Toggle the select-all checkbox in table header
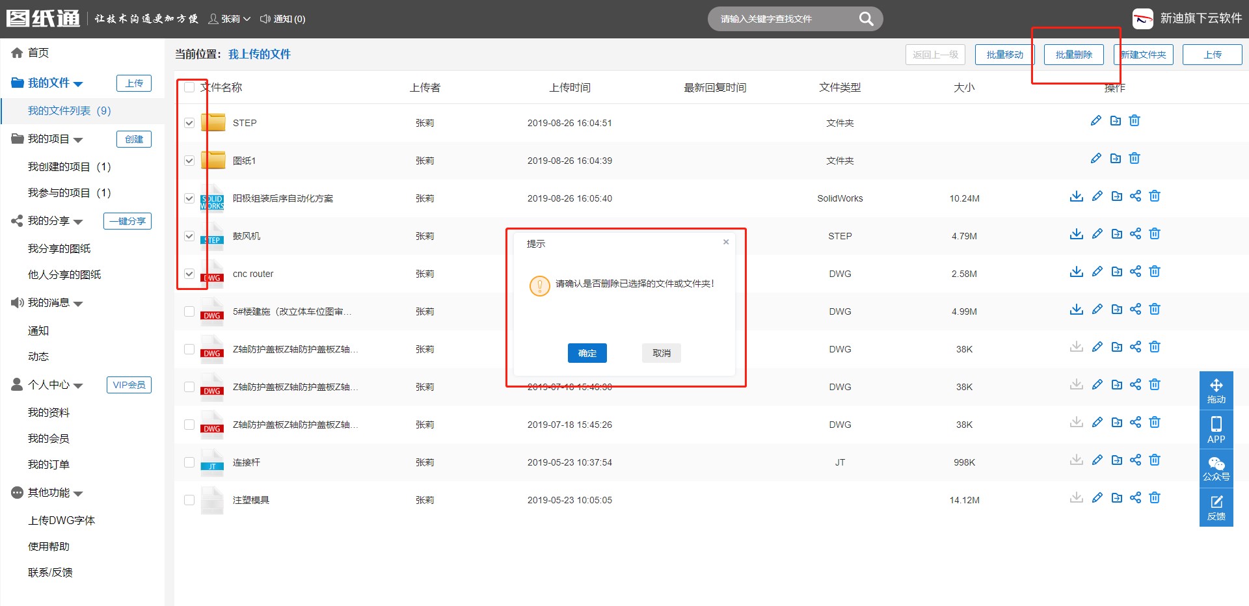The width and height of the screenshot is (1249, 606). click(x=189, y=87)
